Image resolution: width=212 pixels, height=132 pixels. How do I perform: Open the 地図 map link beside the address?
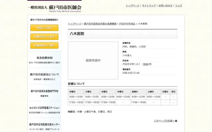pyautogui.click(x=145, y=64)
